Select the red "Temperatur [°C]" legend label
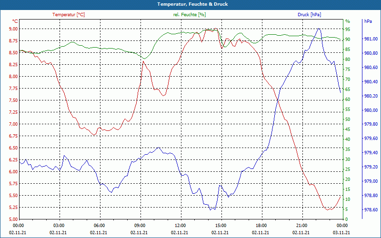381x238 pixels. 69,15
